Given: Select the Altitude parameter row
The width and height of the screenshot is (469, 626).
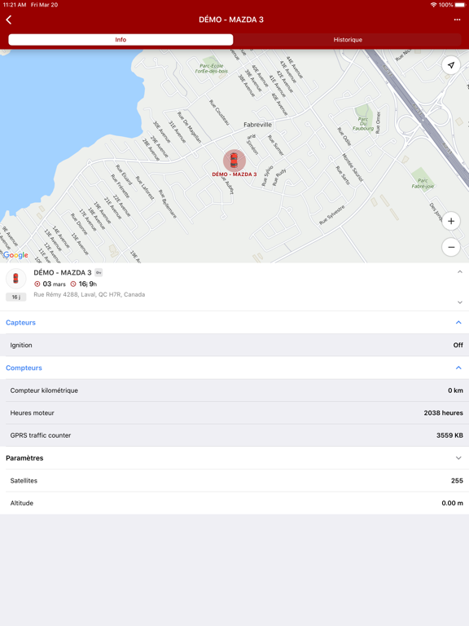Looking at the screenshot, I should pos(234,503).
